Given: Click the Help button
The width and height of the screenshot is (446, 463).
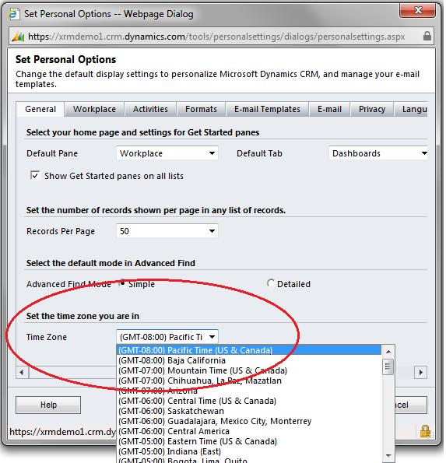Looking at the screenshot, I should point(48,405).
